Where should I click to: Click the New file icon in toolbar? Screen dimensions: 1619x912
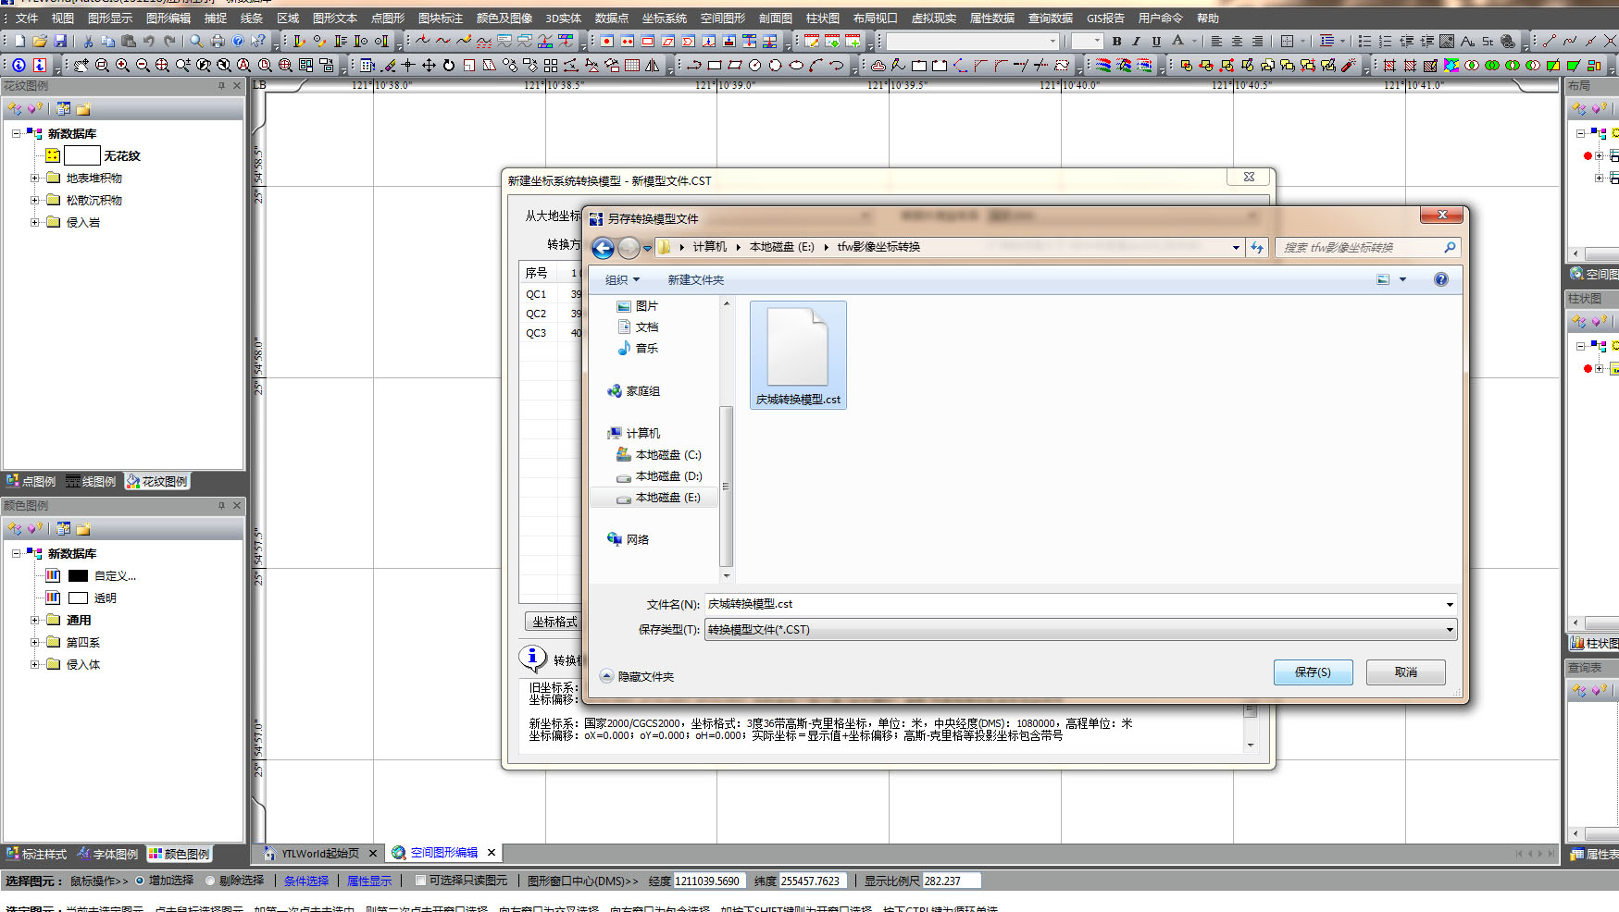coord(19,41)
